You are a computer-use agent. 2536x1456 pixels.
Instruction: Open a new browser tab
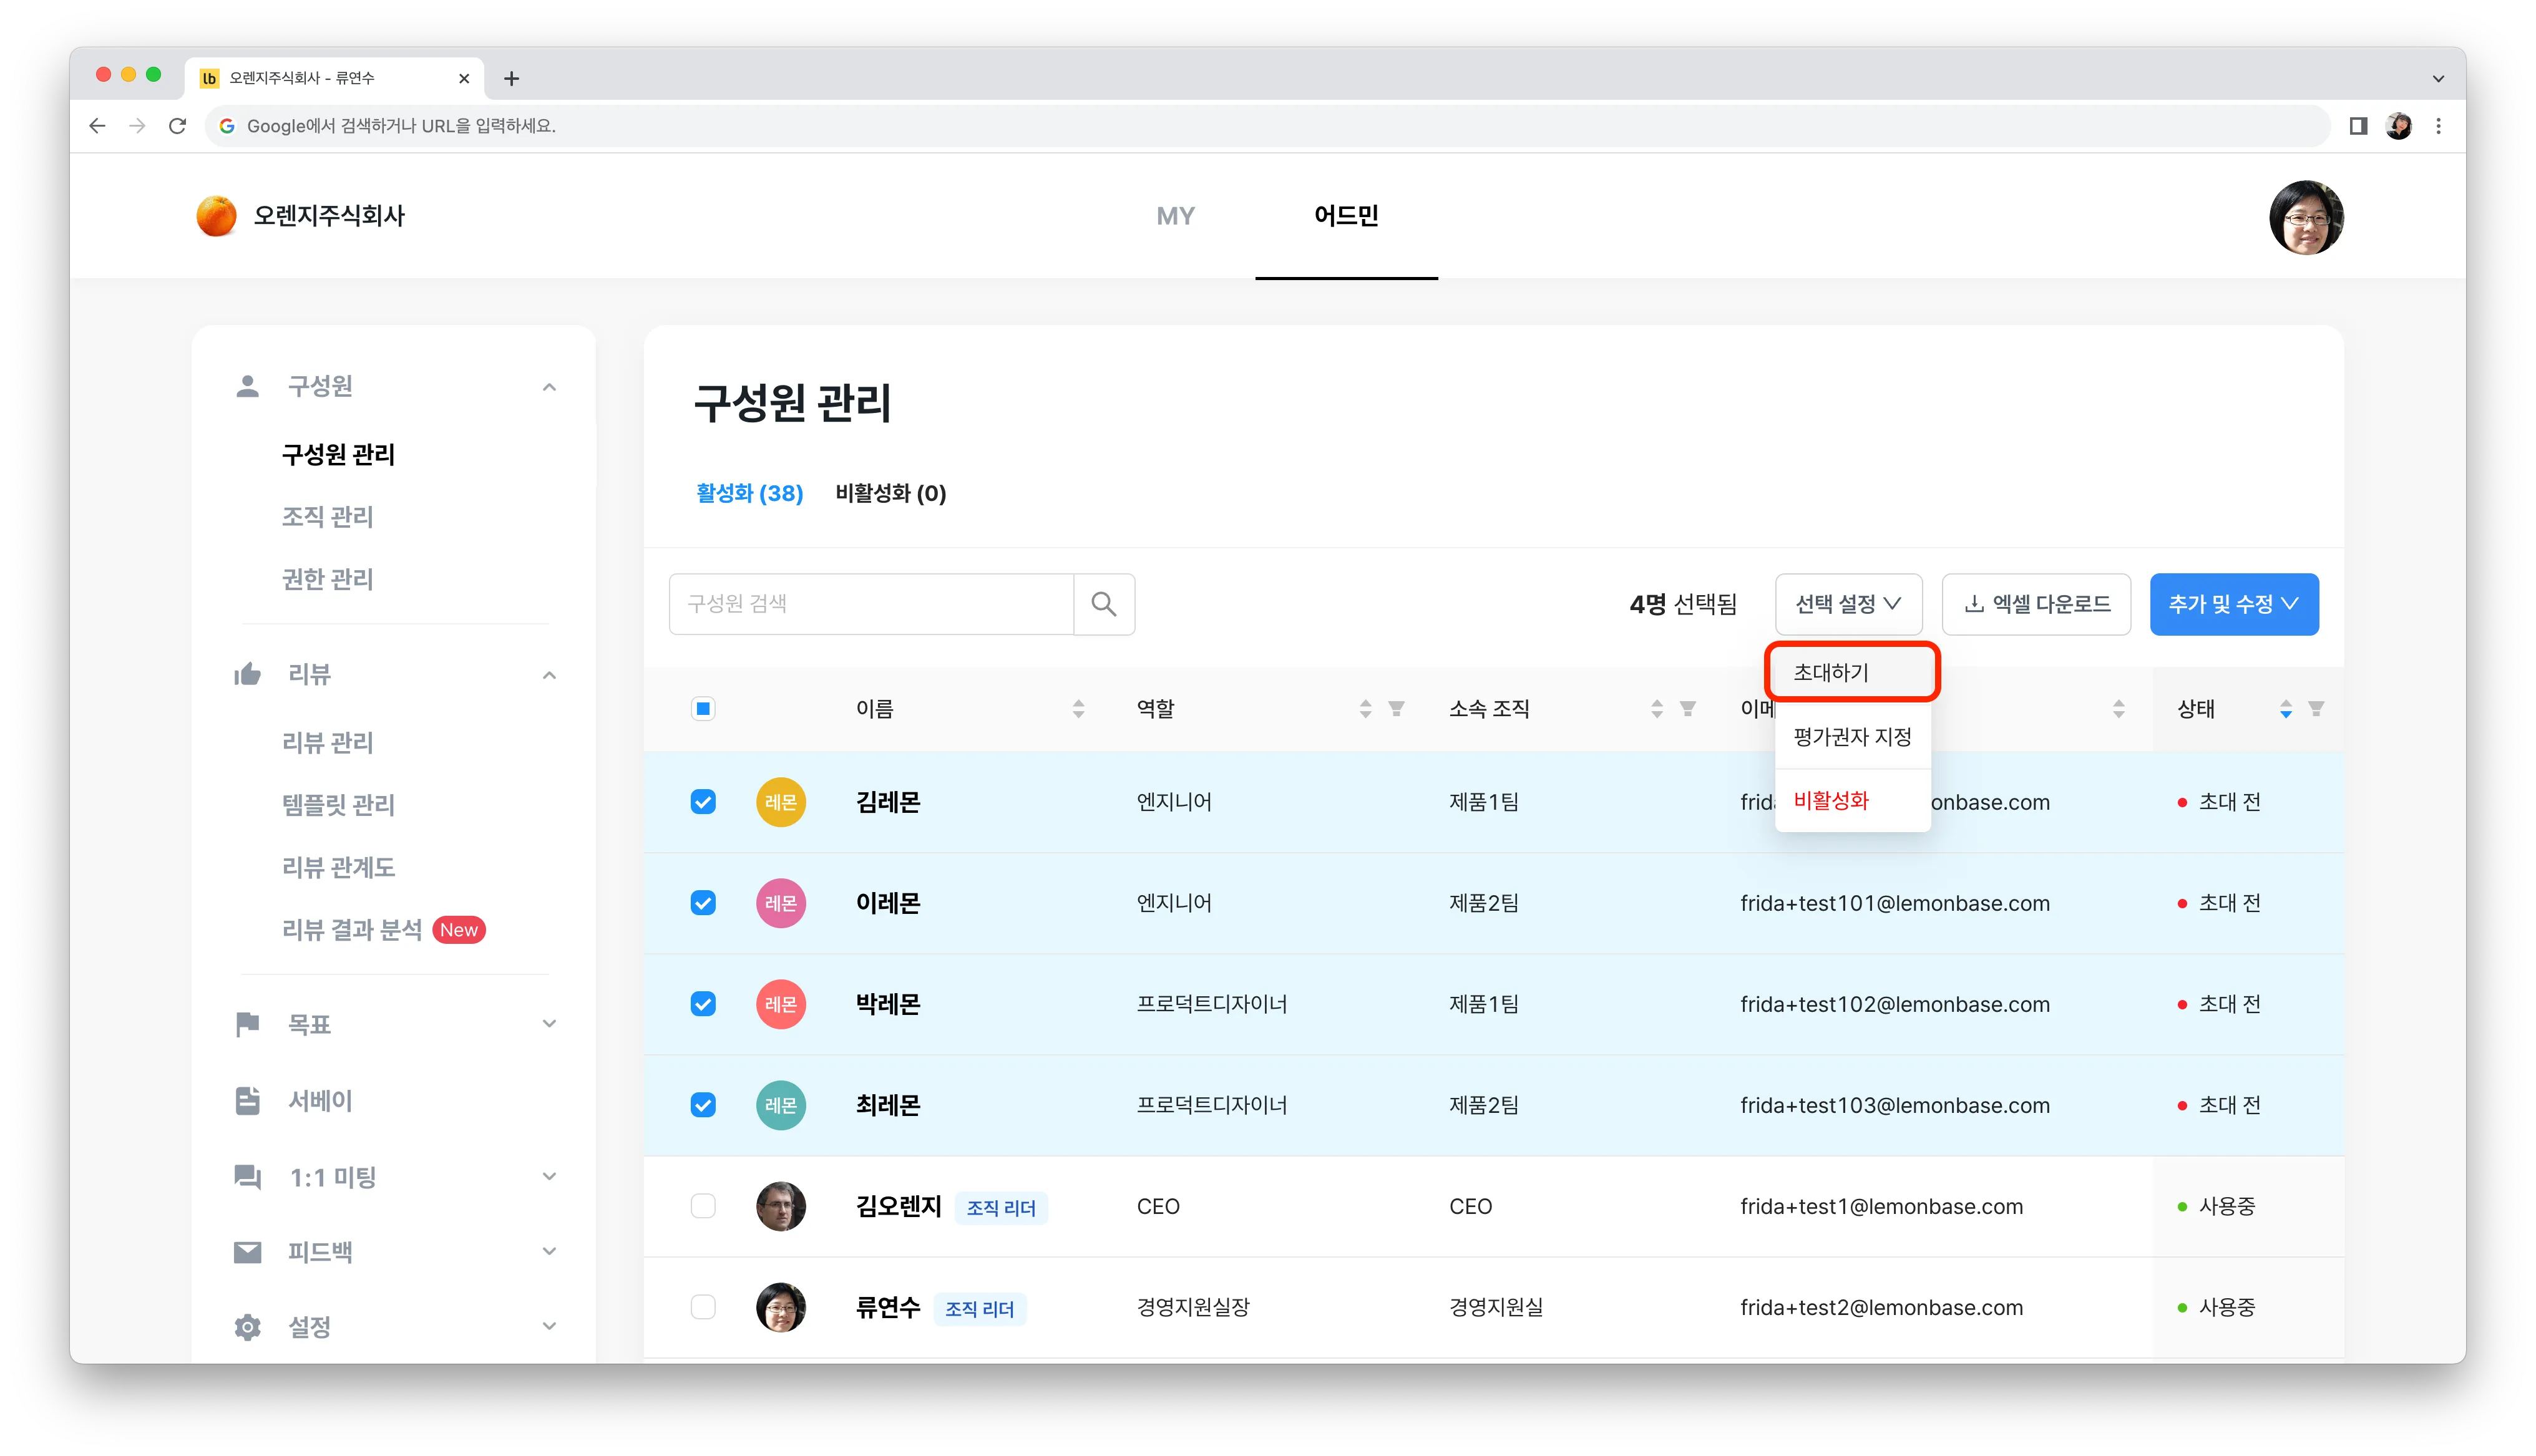(511, 78)
